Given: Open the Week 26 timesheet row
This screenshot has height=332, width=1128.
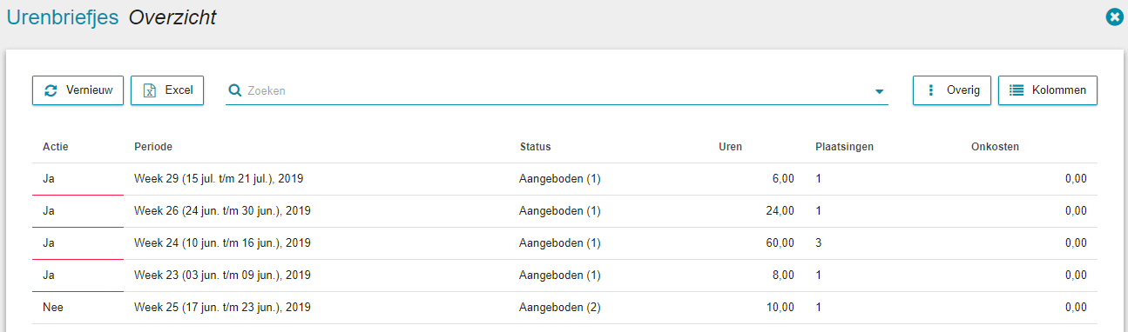Looking at the screenshot, I should pyautogui.click(x=564, y=211).
